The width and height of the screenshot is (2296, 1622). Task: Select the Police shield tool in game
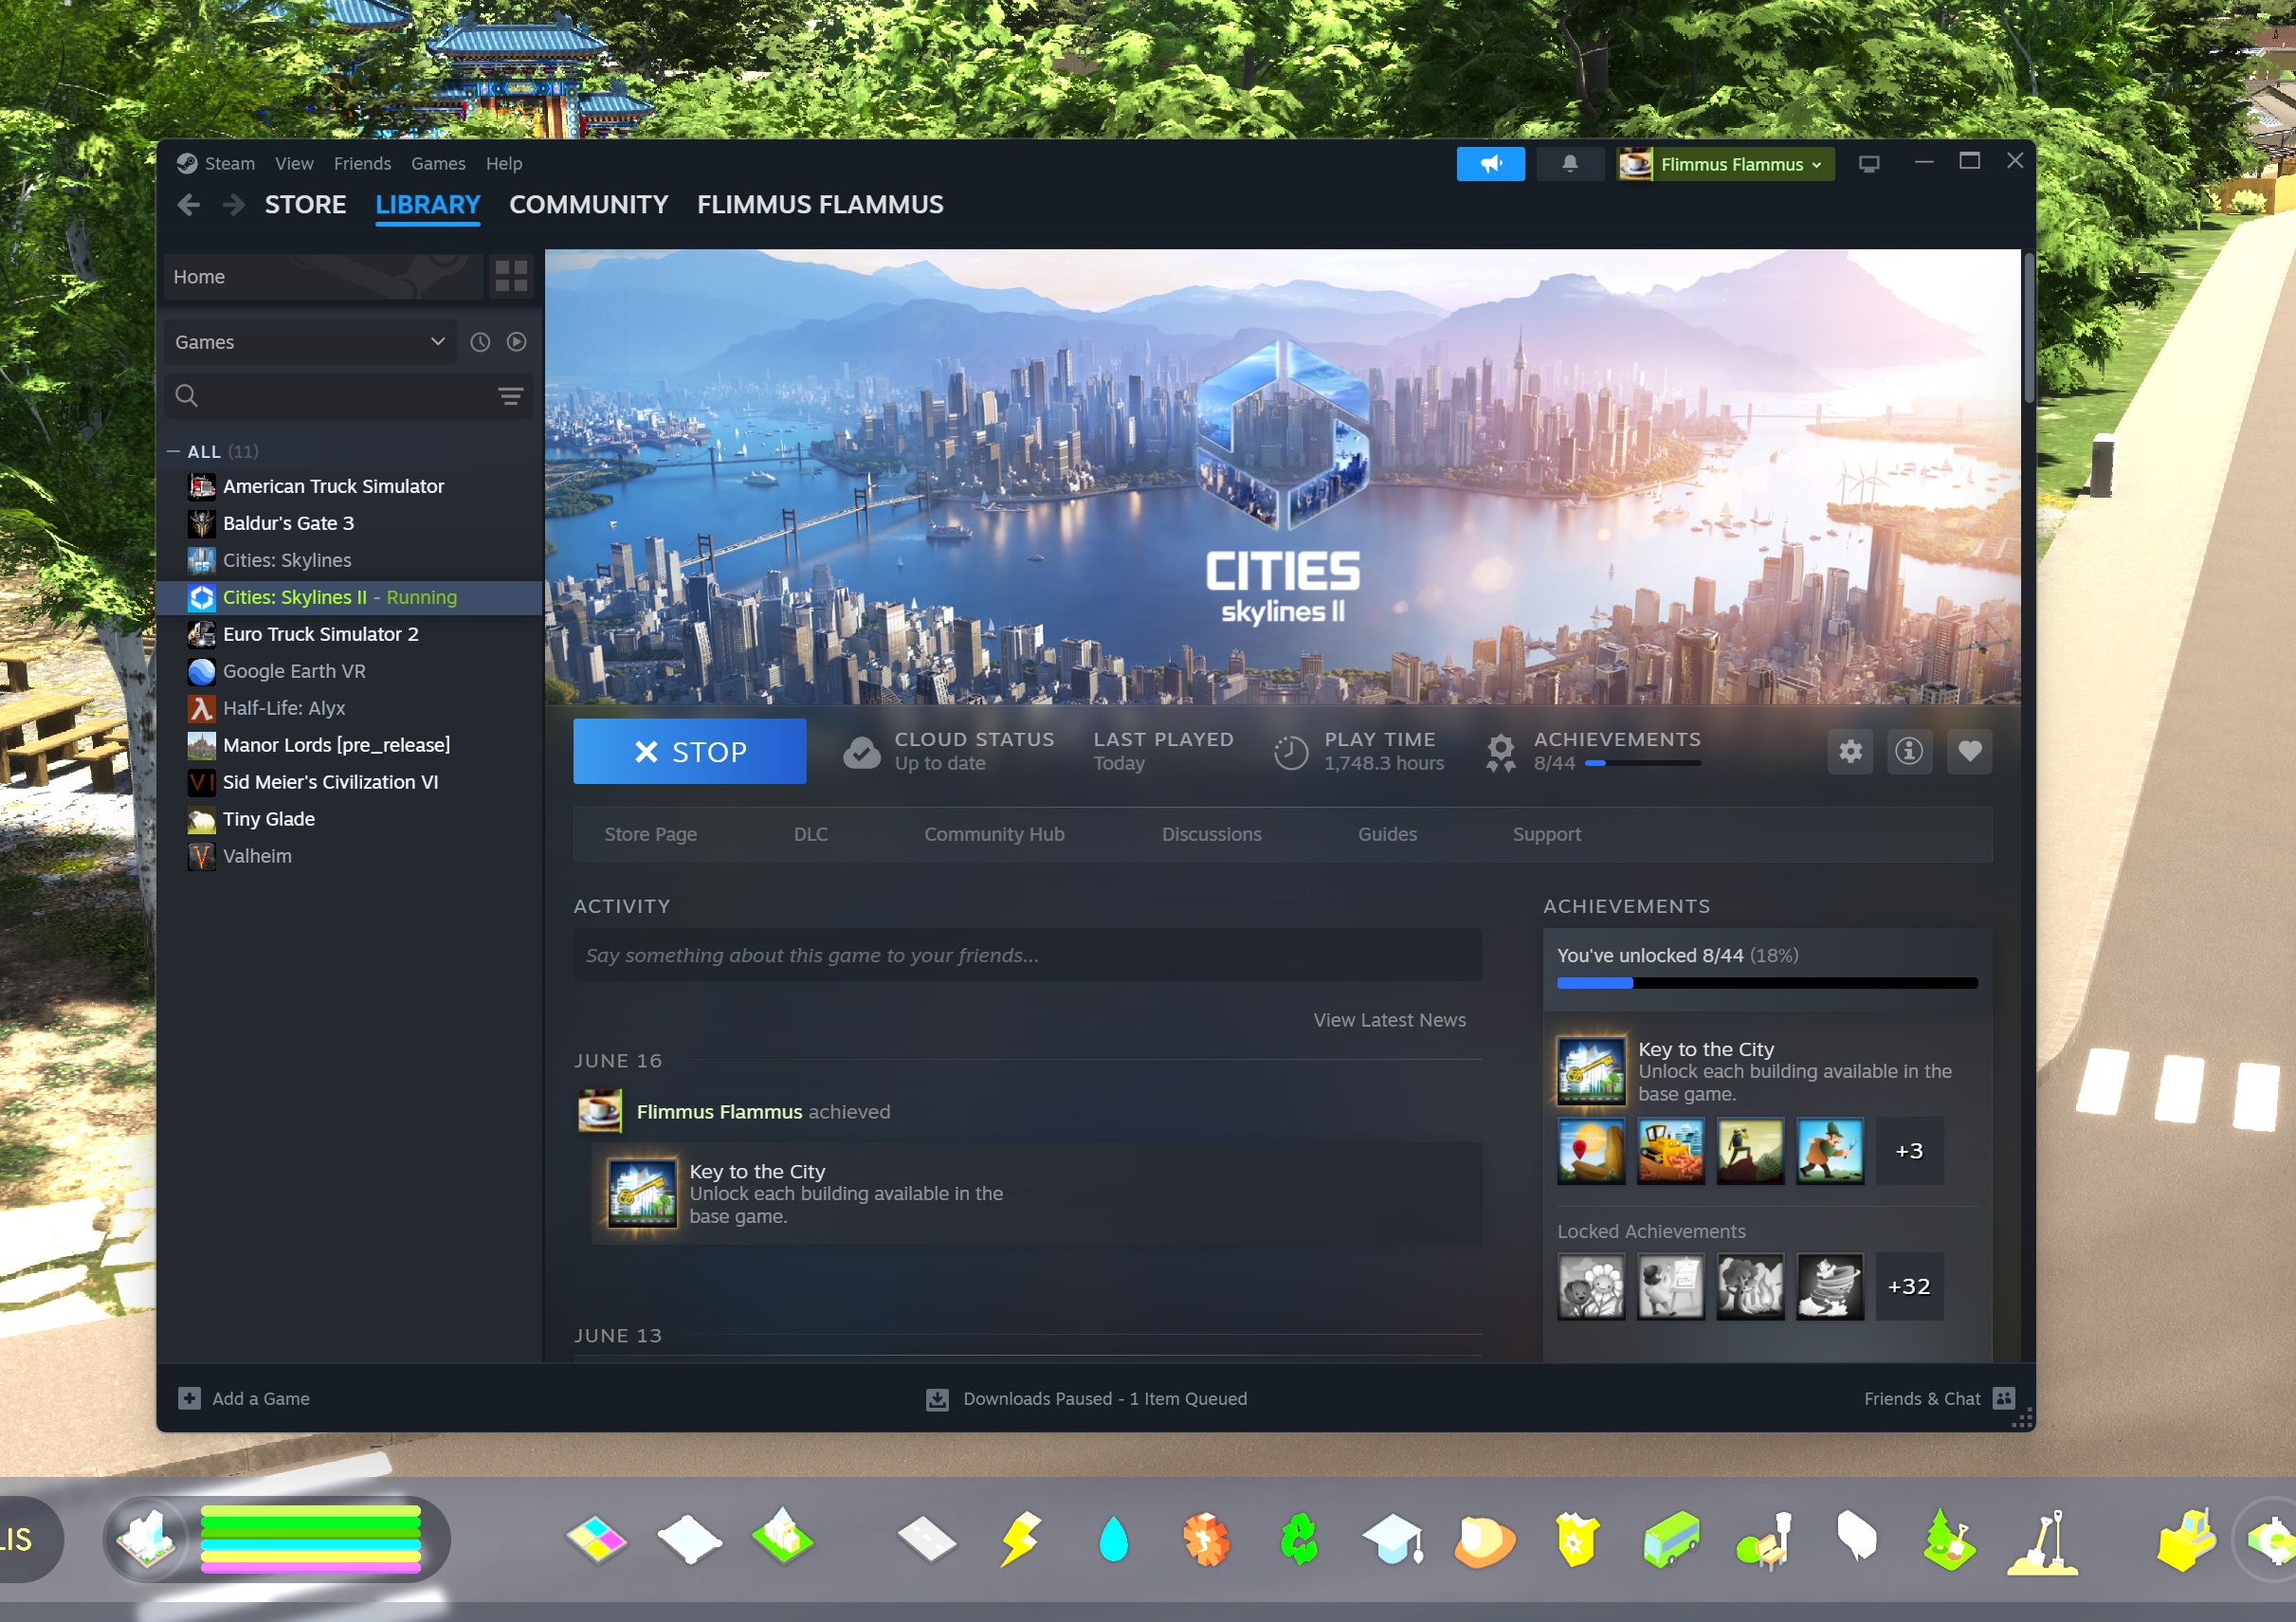coord(1577,1540)
